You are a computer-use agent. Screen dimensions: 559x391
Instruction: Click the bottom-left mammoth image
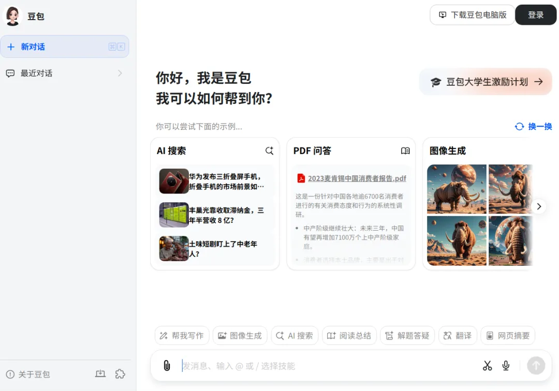(x=457, y=240)
